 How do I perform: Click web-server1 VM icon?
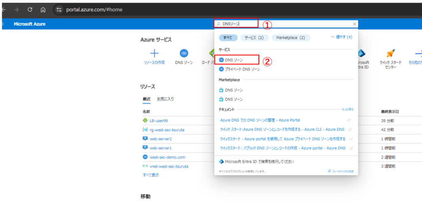(x=145, y=148)
